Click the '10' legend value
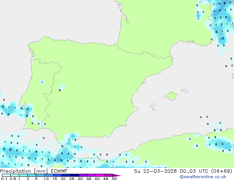234x180 pixels. pos(46,179)
